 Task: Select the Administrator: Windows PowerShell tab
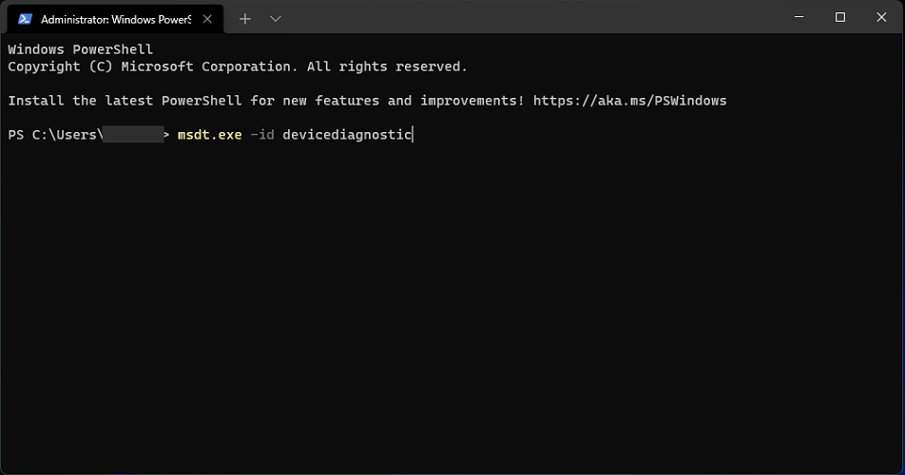coord(115,19)
